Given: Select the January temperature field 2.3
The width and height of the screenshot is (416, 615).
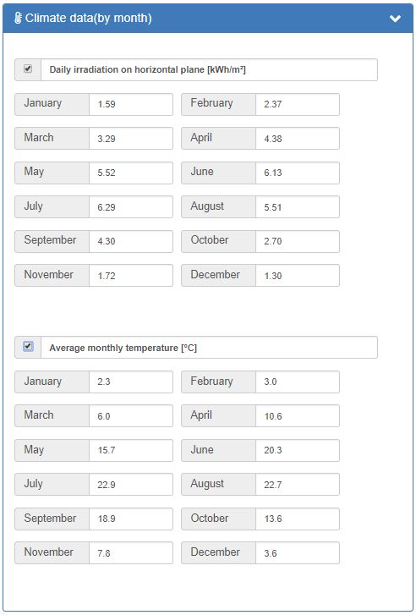Looking at the screenshot, I should [131, 382].
